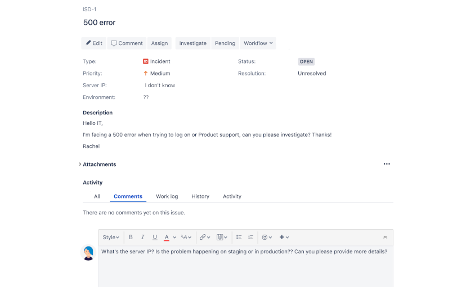Screen dimensions: 466x287
Task: Switch to the All activity tab
Action: click(97, 196)
